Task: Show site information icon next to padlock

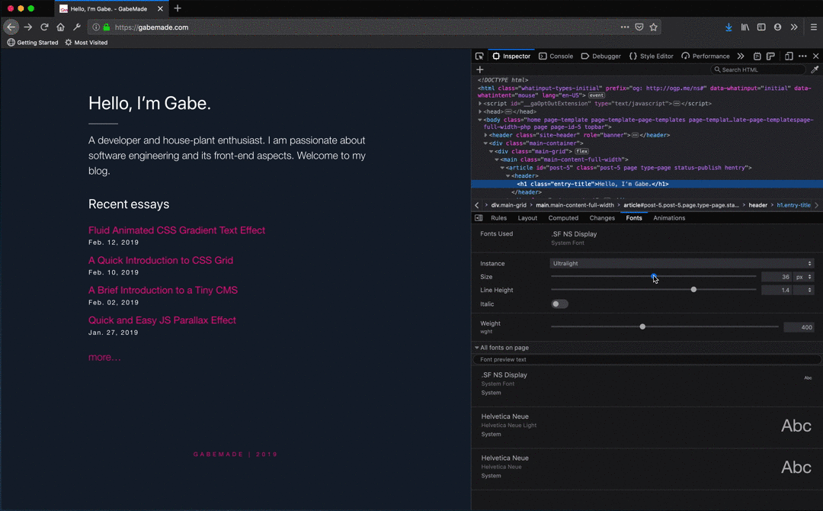Action: (x=96, y=27)
